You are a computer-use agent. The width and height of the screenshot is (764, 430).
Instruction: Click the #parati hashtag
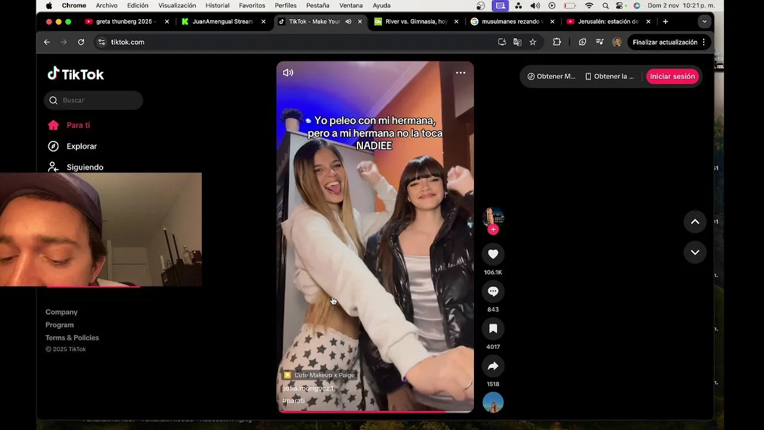[x=294, y=401]
